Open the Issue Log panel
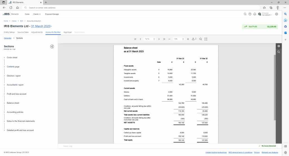 pos(68,146)
